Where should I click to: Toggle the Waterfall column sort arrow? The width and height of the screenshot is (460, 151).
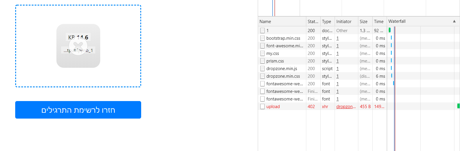[454, 21]
